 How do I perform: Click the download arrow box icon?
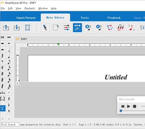tap(17, 28)
